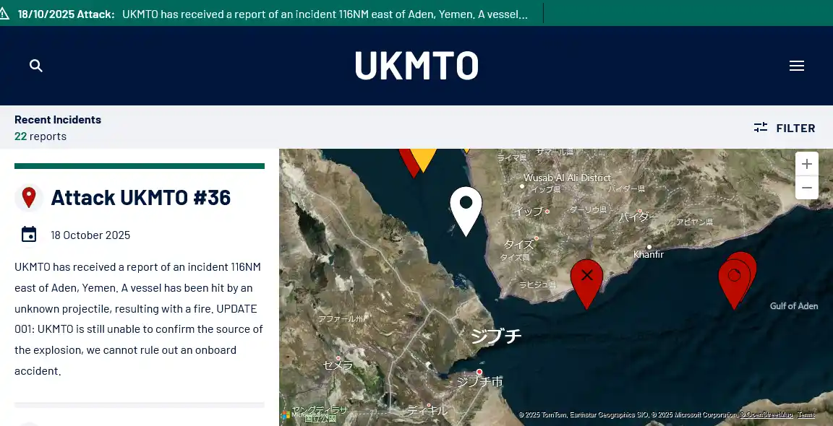Click the Recent Incidents heading
833x426 pixels.
pos(57,119)
